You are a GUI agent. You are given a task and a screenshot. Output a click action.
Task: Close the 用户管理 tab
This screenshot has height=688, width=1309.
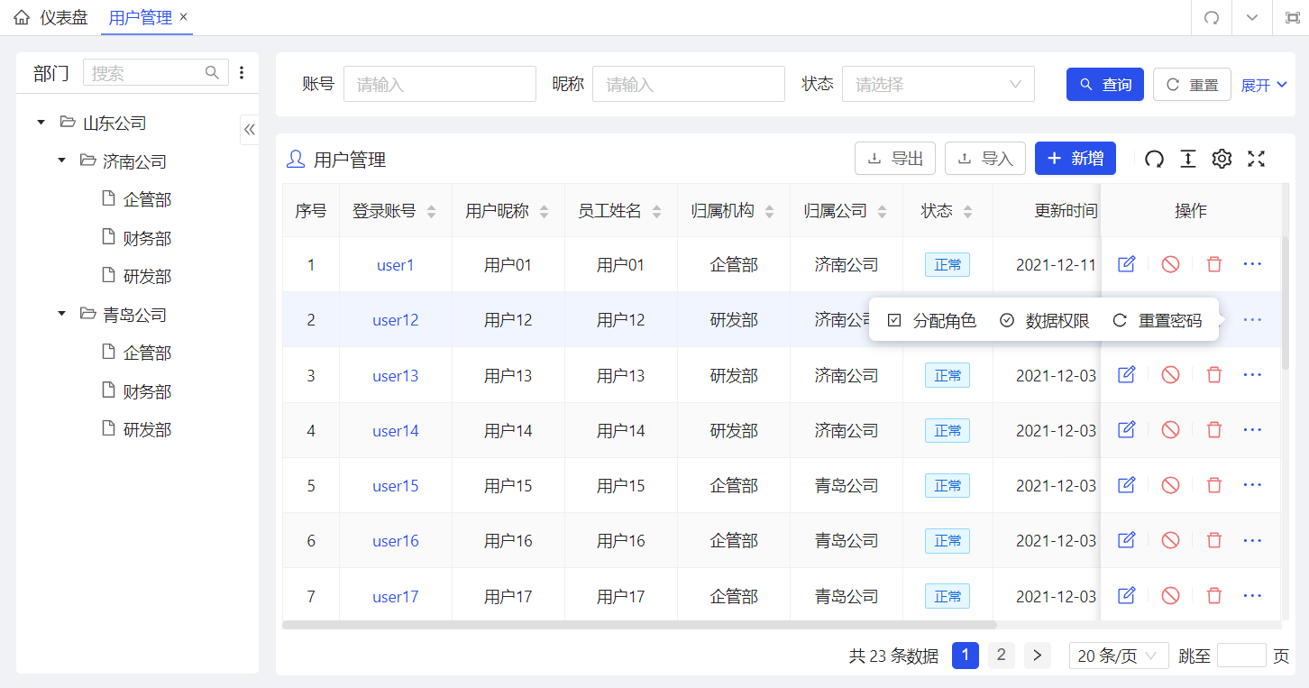click(x=184, y=17)
